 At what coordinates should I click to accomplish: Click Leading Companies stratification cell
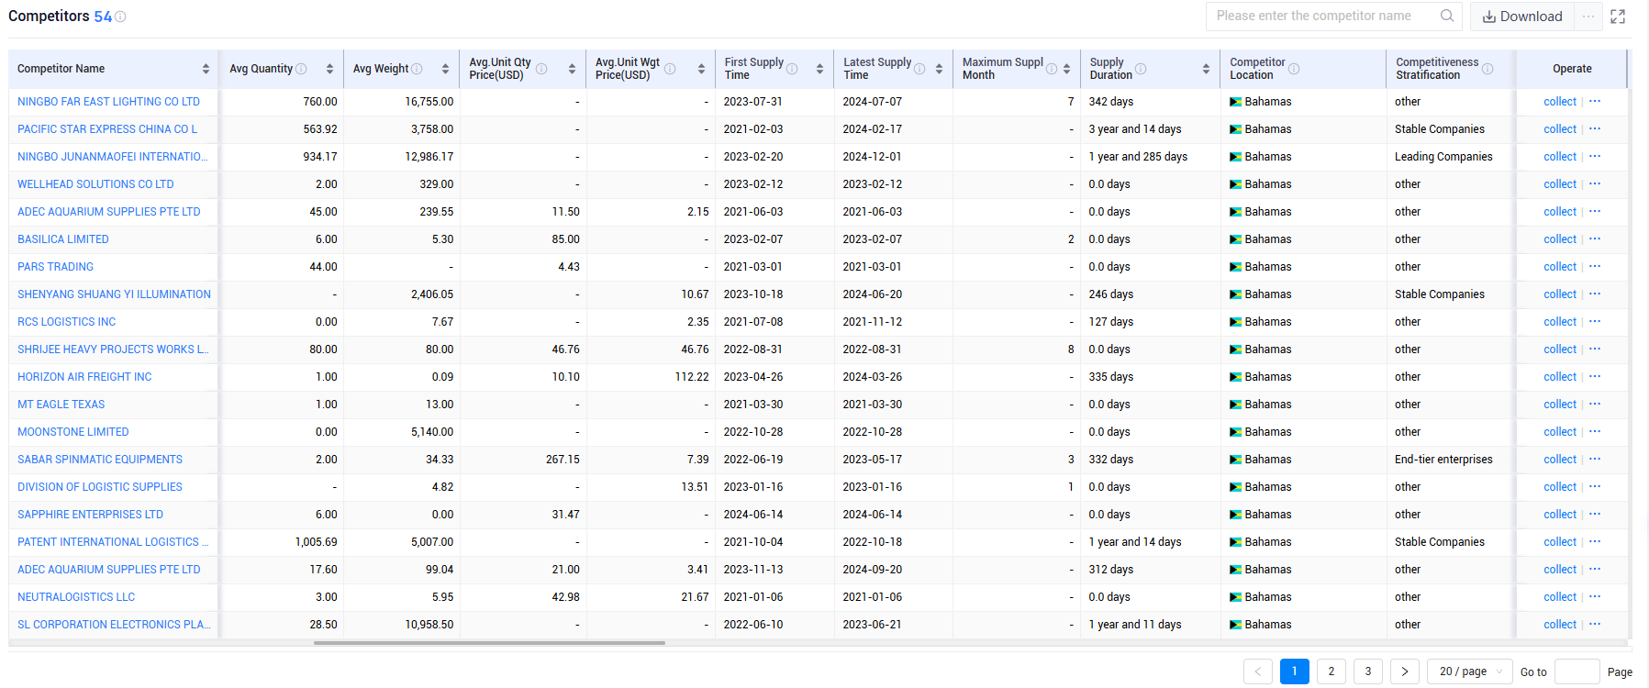pyautogui.click(x=1443, y=157)
